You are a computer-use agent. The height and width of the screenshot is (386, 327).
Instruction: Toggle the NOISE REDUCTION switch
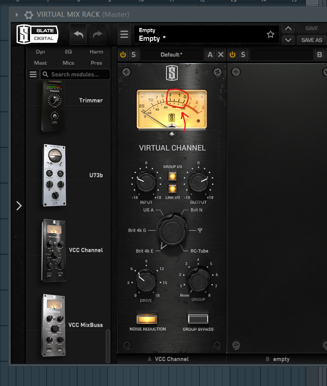click(x=147, y=319)
